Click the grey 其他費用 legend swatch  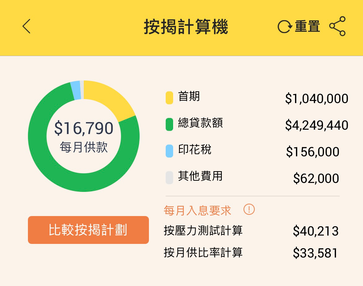click(x=169, y=177)
